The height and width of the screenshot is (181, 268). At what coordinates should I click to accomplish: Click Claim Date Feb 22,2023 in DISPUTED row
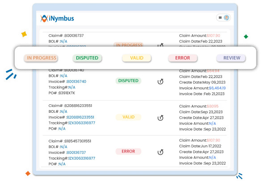(201, 77)
